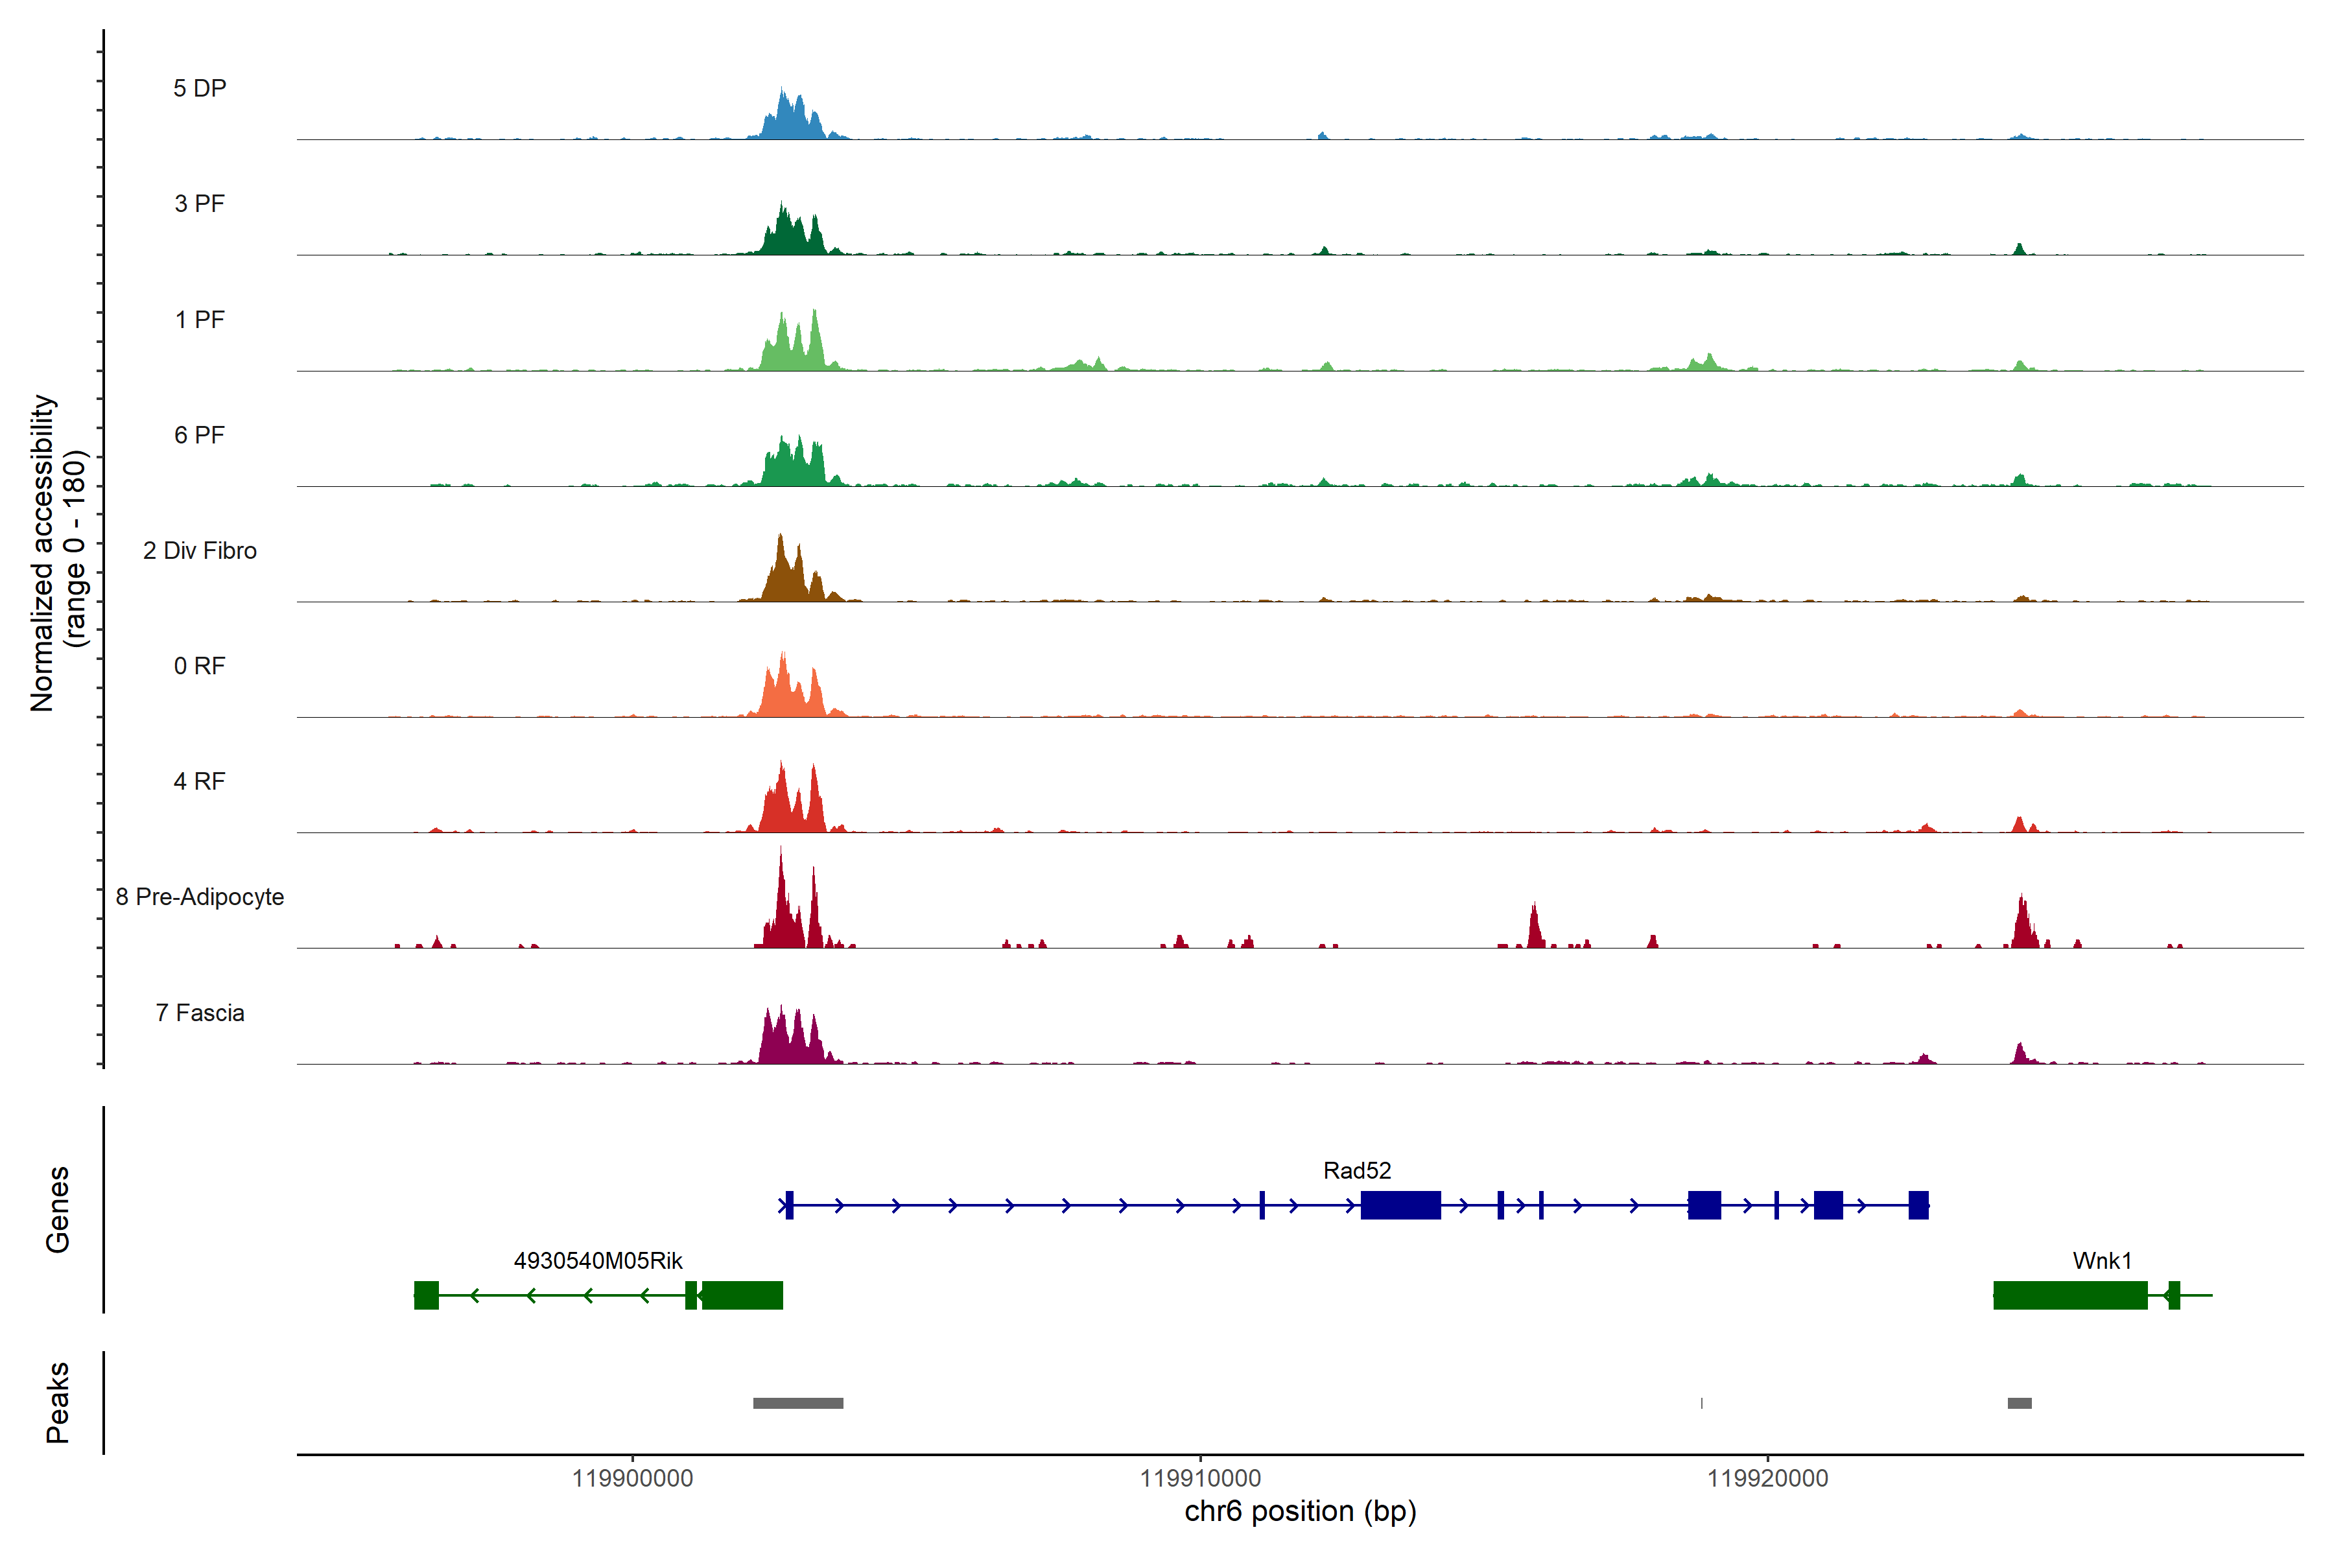Select the 1 PF track label

coord(200,320)
